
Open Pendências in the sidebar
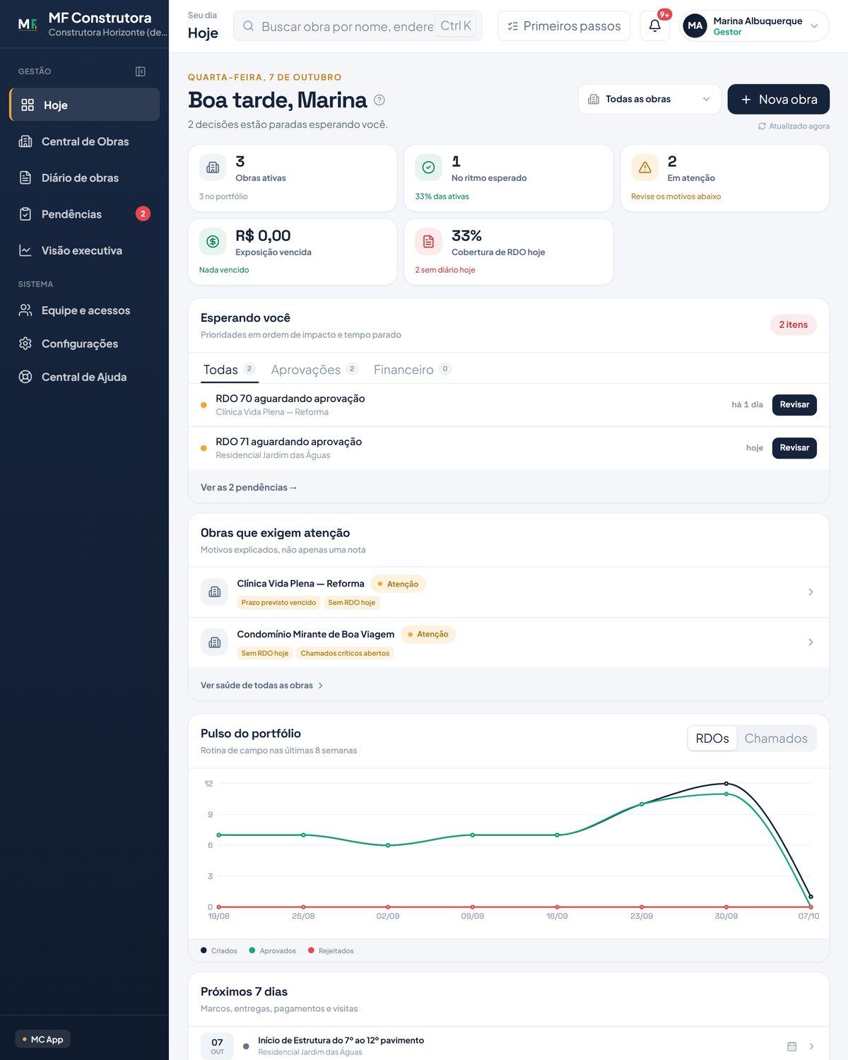point(85,214)
